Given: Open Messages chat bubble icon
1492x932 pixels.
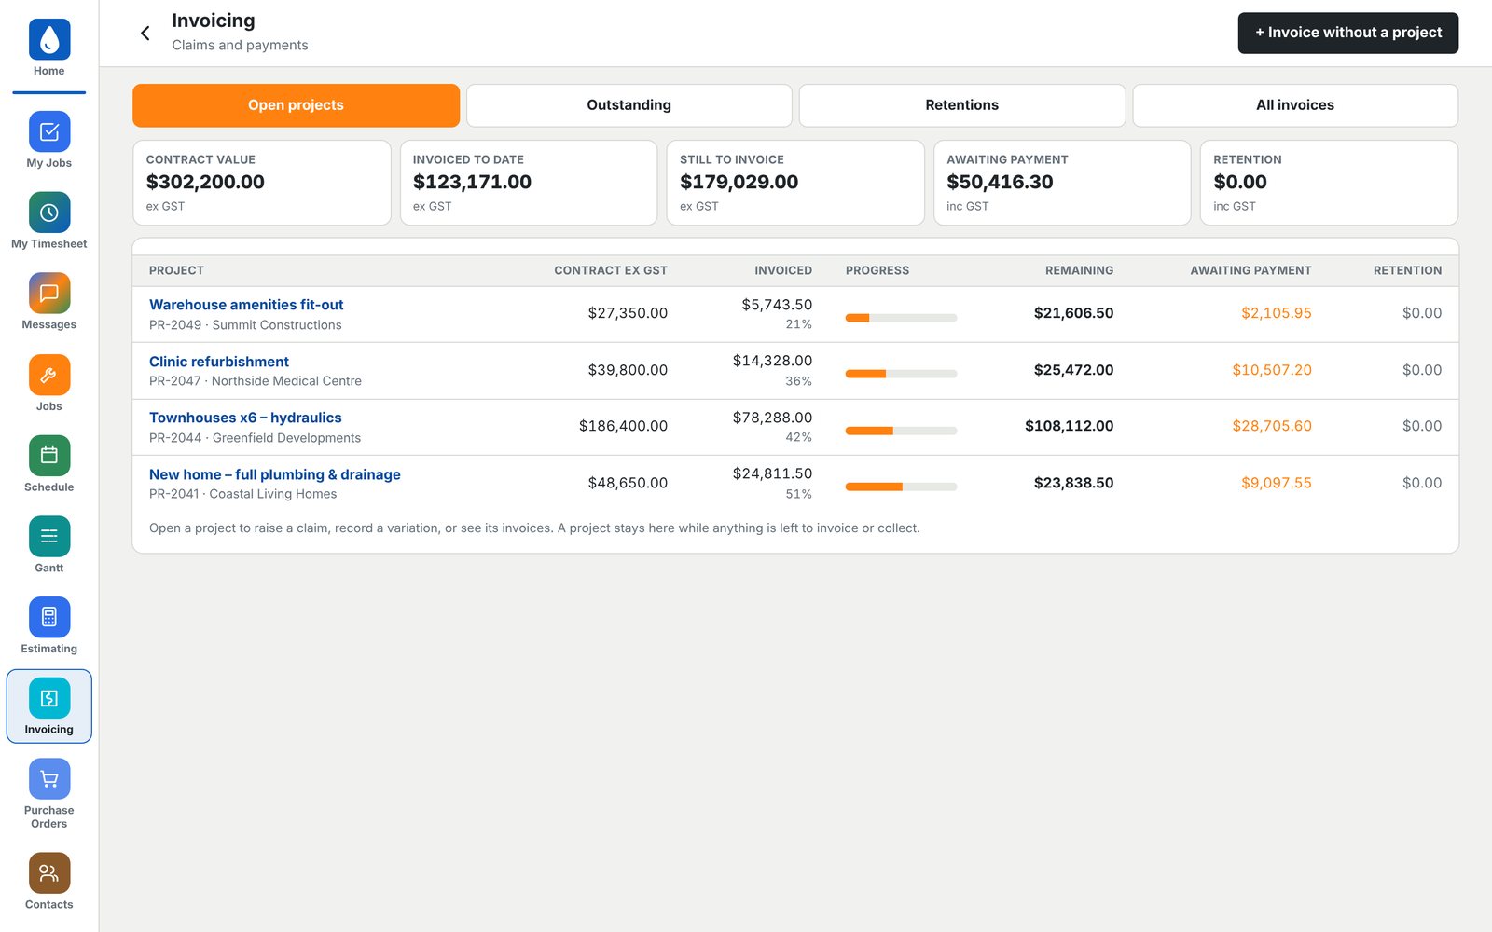Looking at the screenshot, I should coord(49,294).
